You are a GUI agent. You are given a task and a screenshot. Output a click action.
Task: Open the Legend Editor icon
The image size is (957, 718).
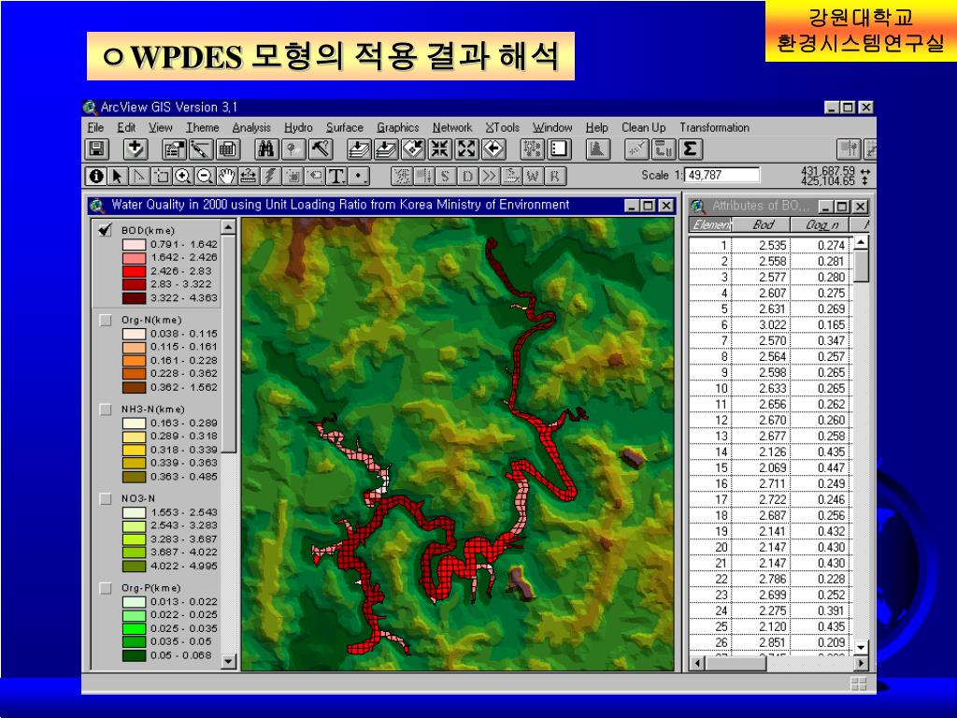pos(200,149)
